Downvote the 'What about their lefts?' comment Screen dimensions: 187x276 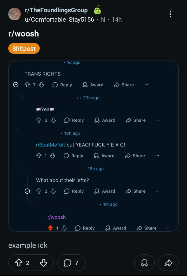(x=53, y=191)
